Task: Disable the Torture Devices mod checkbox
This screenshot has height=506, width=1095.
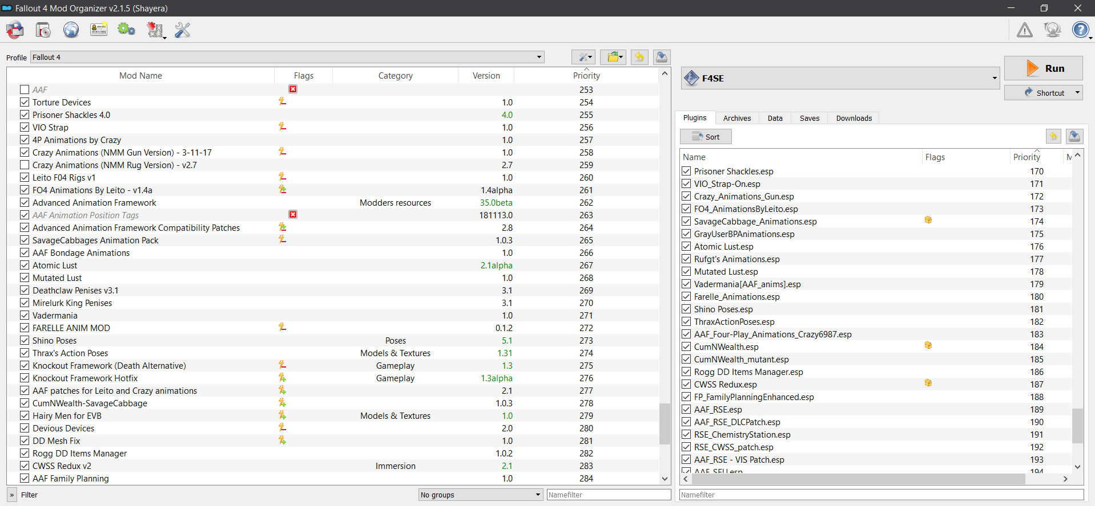Action: point(25,102)
